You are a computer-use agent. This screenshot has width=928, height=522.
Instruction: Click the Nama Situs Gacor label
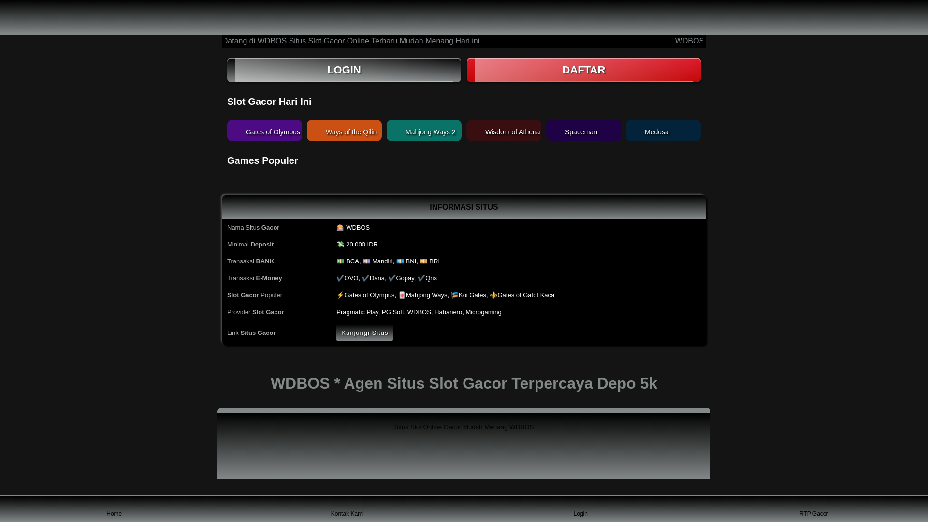point(253,228)
